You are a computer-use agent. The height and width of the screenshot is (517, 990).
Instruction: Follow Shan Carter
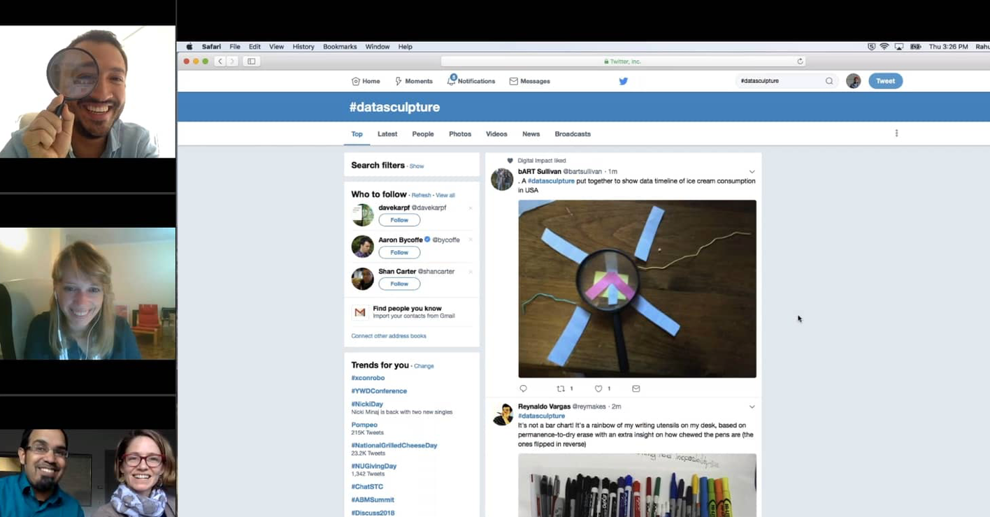(399, 284)
